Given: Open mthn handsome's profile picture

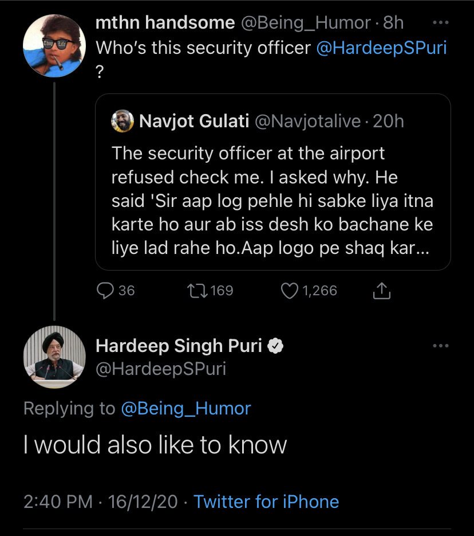Looking at the screenshot, I should (54, 45).
